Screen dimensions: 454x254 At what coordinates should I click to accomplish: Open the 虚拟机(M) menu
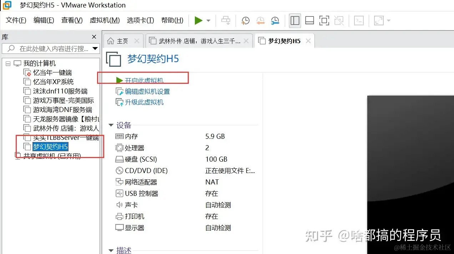105,20
